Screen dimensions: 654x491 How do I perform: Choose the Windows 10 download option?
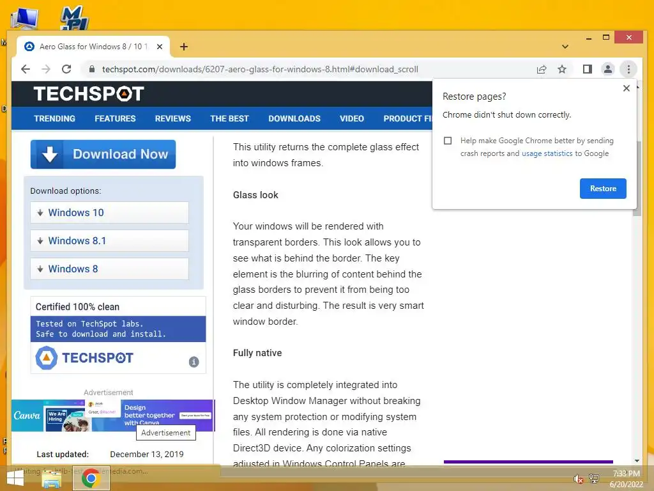point(109,212)
